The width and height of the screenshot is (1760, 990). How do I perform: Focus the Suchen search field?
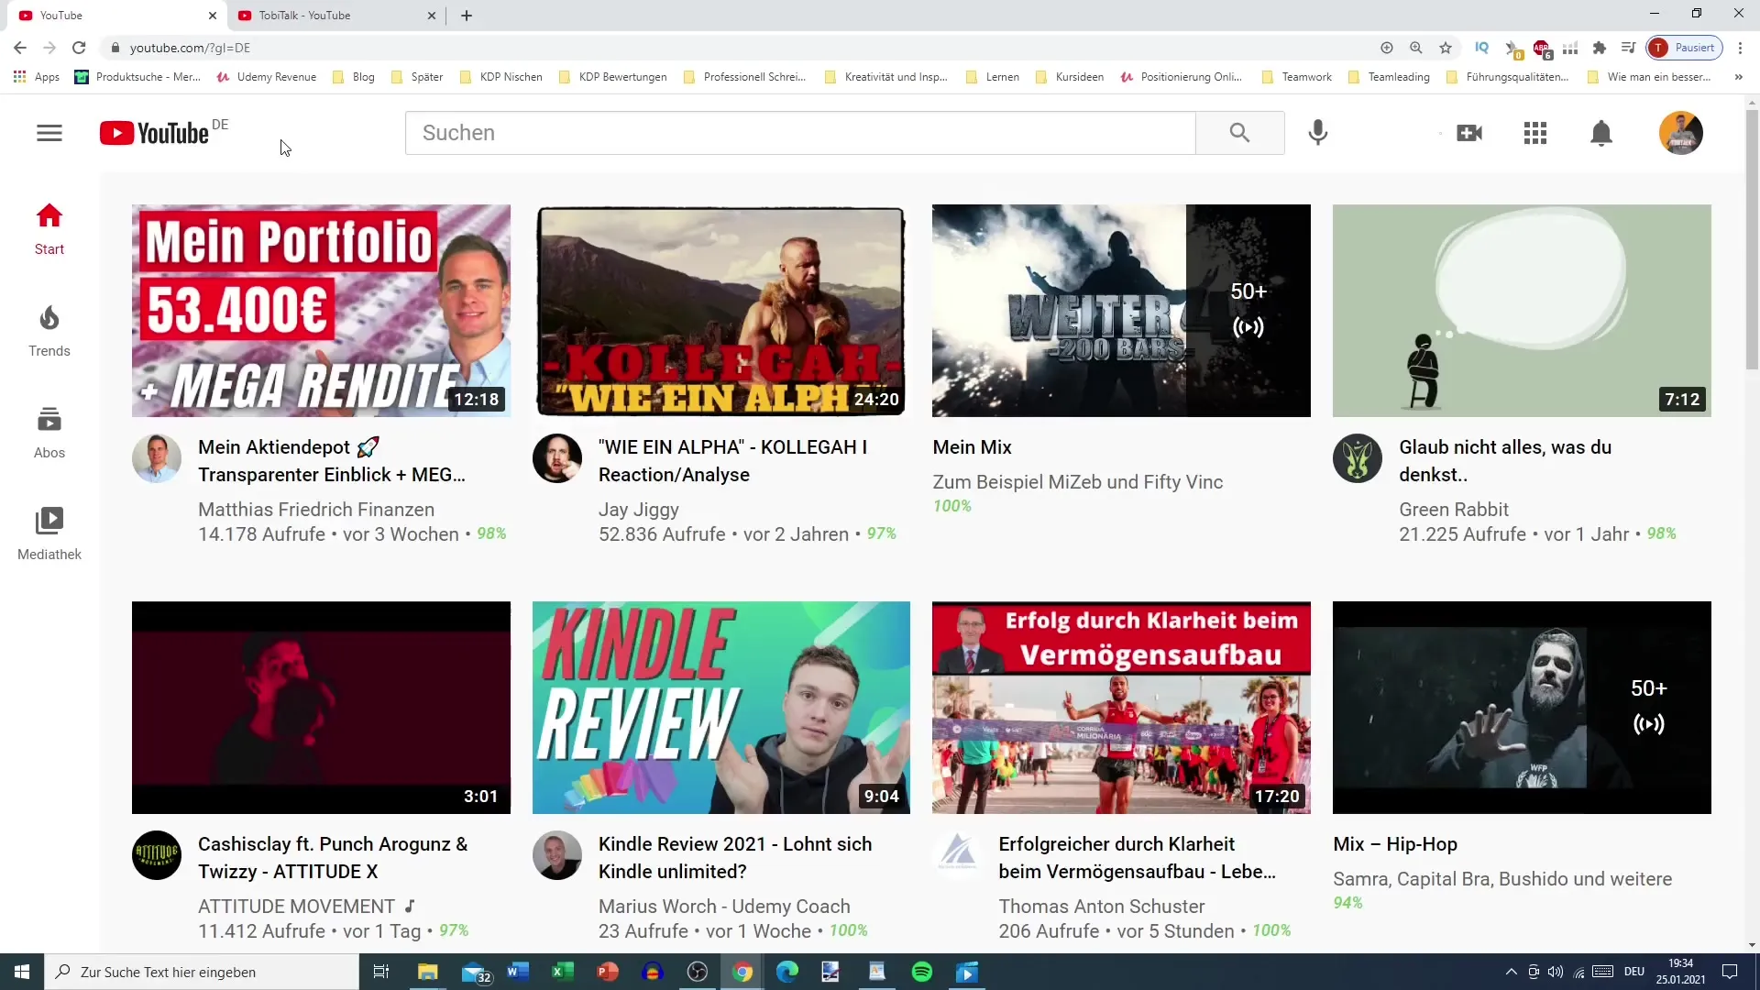tap(800, 133)
